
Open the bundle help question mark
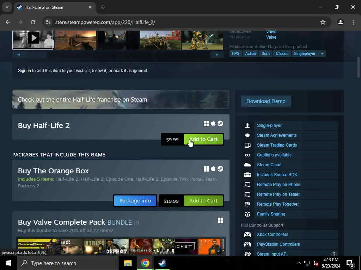[136, 223]
